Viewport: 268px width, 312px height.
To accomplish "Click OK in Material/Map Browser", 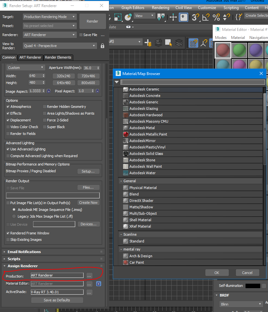I will pyautogui.click(x=217, y=273).
